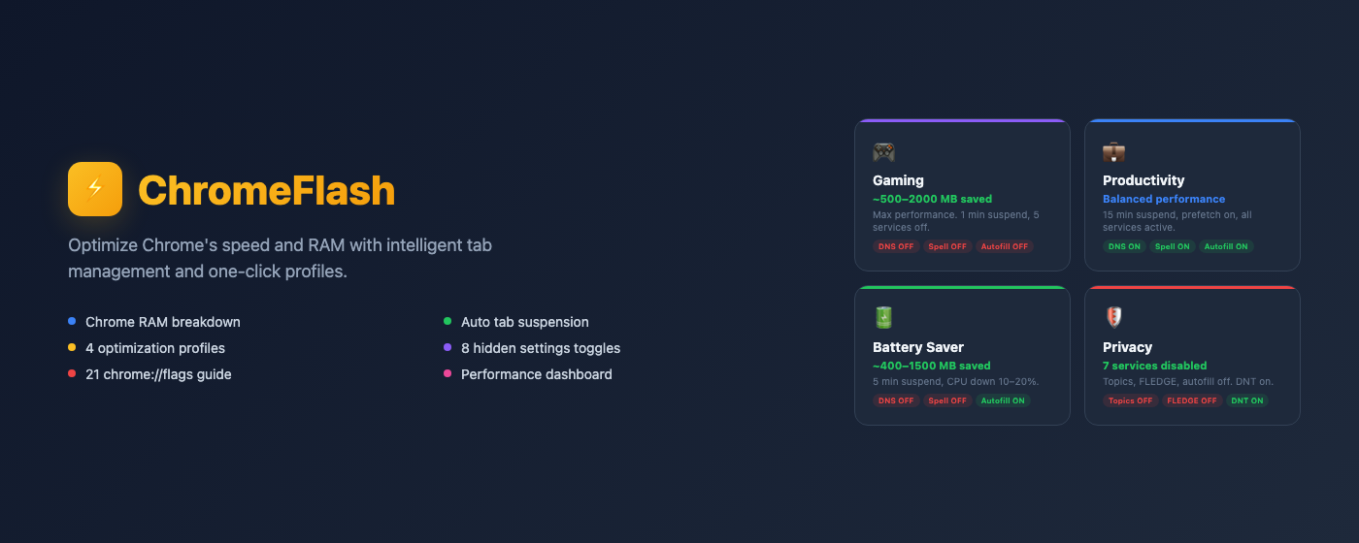Select the Gaming controller icon
Screen dimensions: 1359x543
click(883, 152)
